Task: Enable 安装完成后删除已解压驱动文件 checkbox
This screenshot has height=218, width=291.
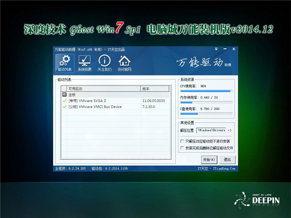Action: [x=182, y=148]
